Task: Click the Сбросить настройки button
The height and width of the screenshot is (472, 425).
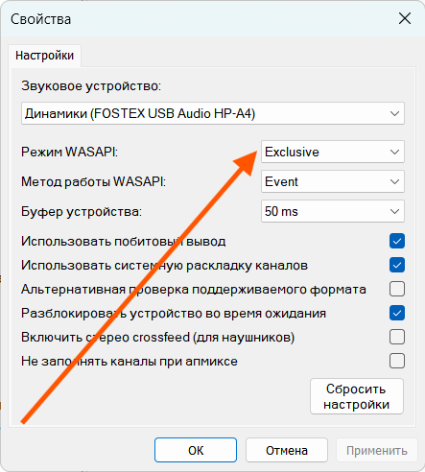Action: 357,396
